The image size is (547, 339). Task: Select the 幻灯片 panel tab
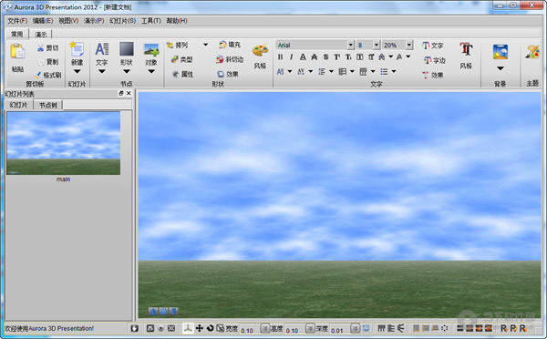[x=18, y=105]
